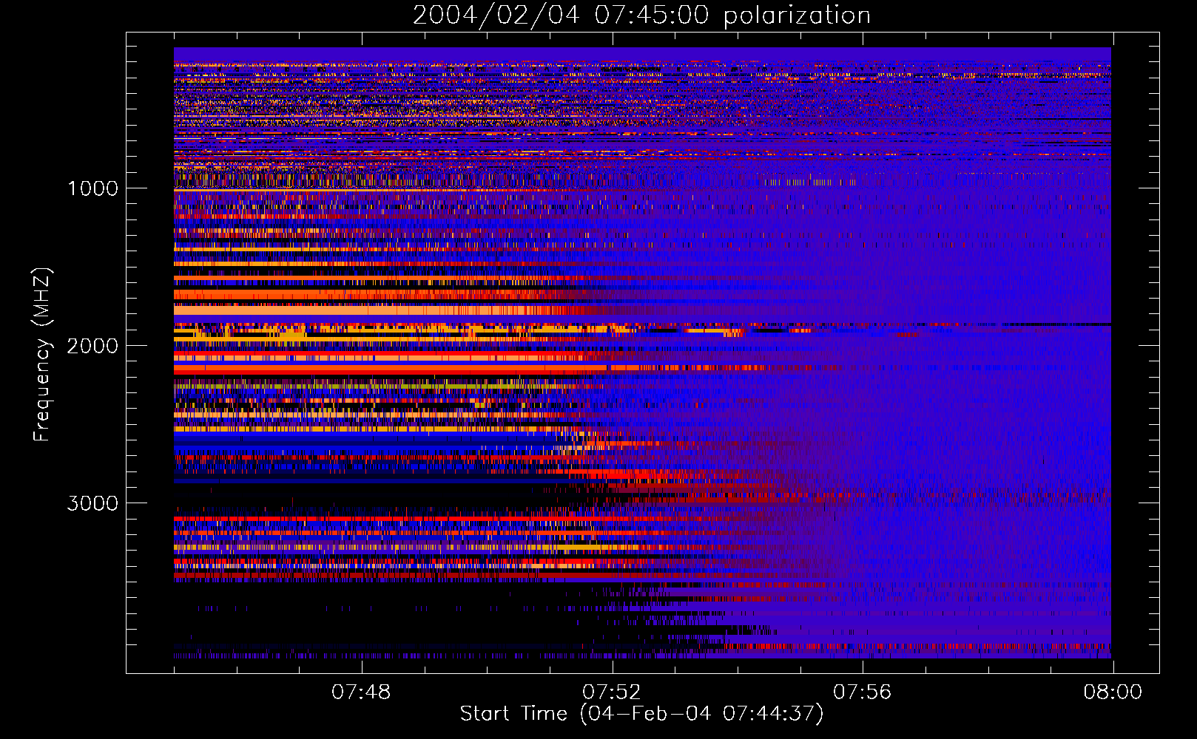Screen dimensions: 1197x739
Task: Select the 1000 frequency axis label
Action: [x=92, y=188]
